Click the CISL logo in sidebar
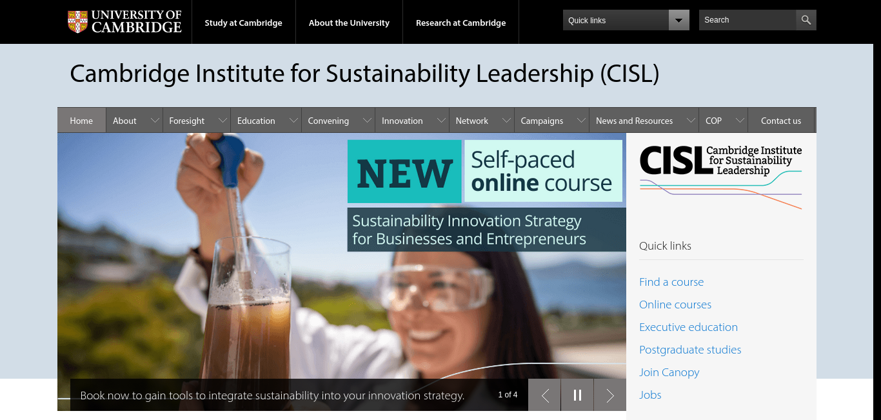Screen dimensions: 881x420 coord(721,176)
